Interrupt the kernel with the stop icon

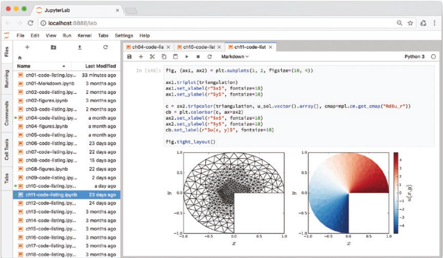198,57
